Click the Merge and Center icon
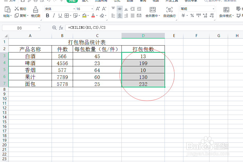This screenshot has width=243, height=162. [153, 10]
